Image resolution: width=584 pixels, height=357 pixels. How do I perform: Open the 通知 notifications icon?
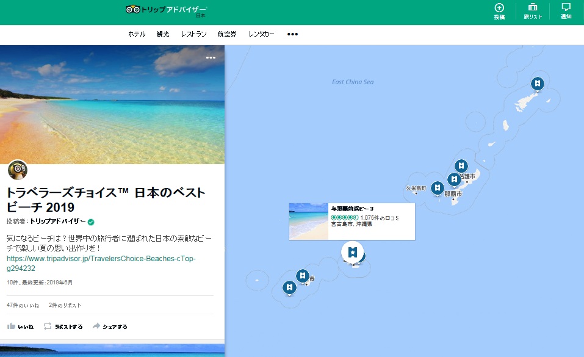point(566,11)
